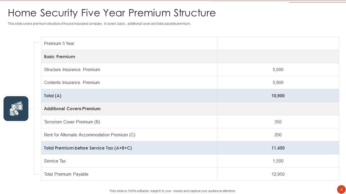Click the Basic Premium section row

(59, 57)
